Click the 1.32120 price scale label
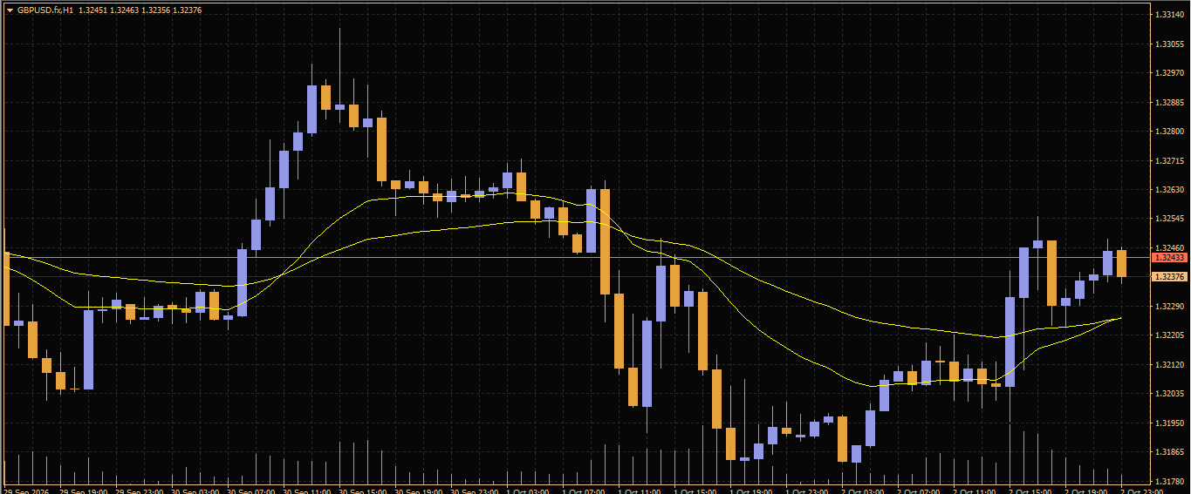This screenshot has height=494, width=1191. (x=1169, y=364)
